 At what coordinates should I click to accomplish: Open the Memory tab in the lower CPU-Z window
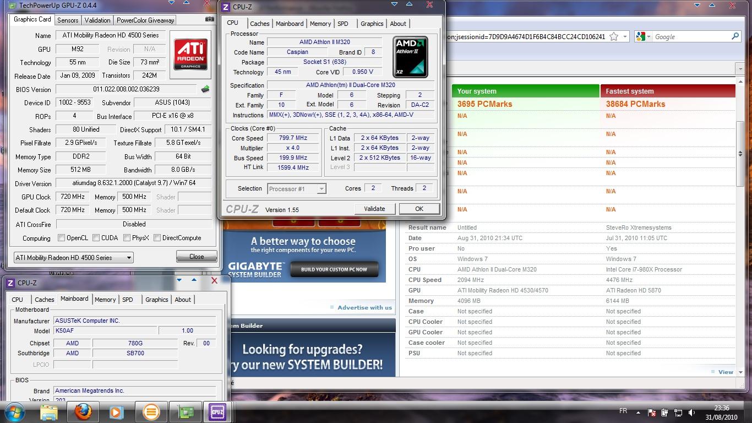pyautogui.click(x=105, y=300)
